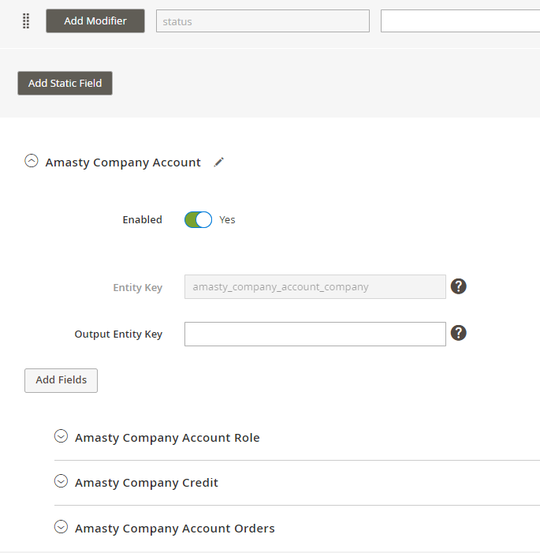
Task: Expand Amasty Company Account Orders section
Action: pos(61,527)
